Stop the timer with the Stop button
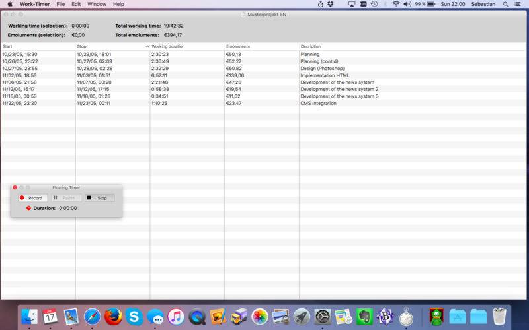The image size is (529, 330). coord(100,198)
